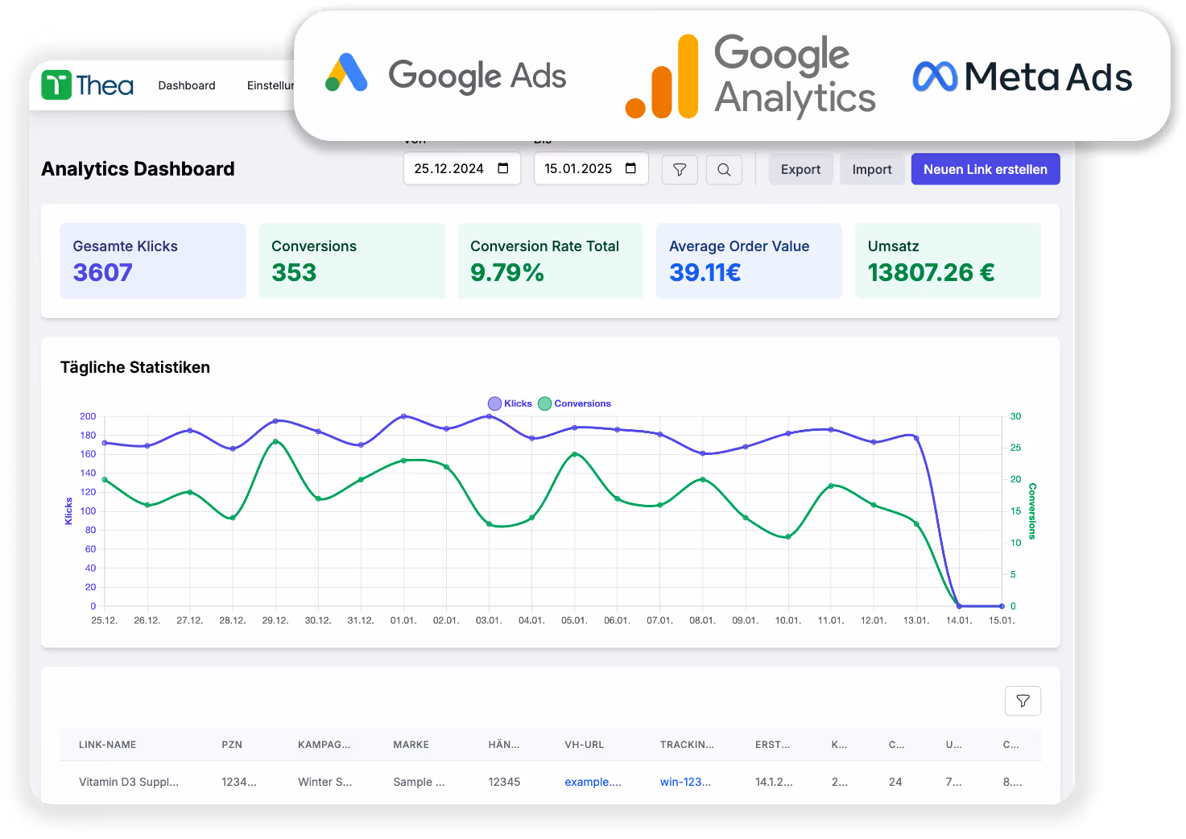Select the Conversion Rate Total stat card
This screenshot has height=839, width=1186.
point(550,261)
